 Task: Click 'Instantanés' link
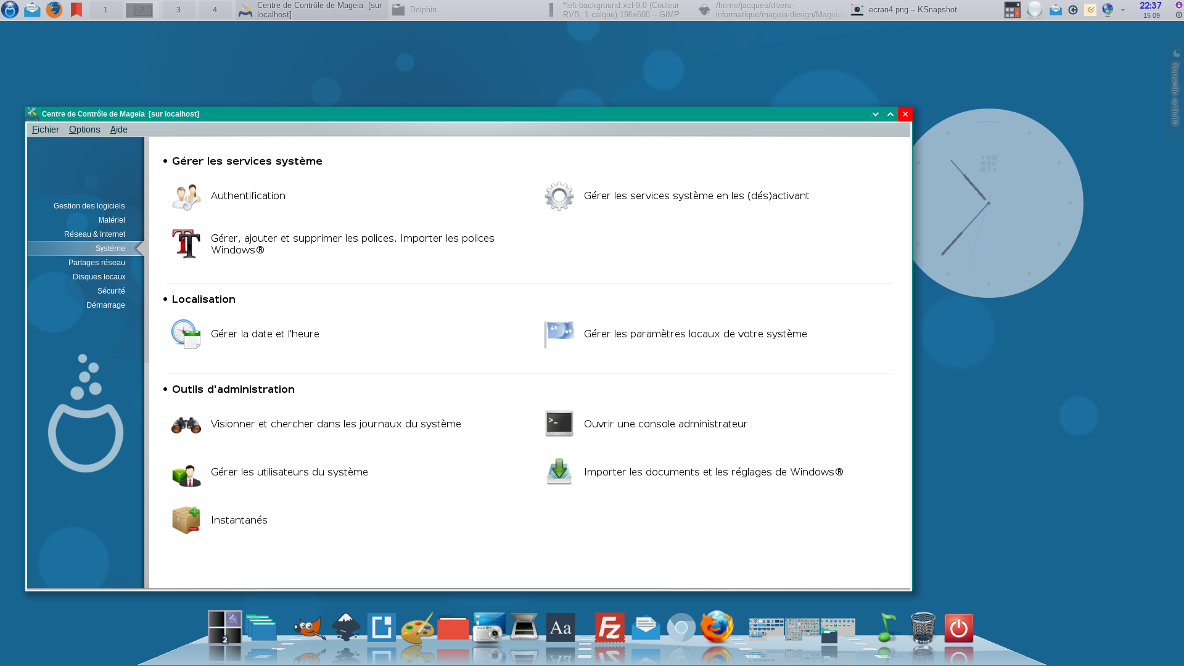click(x=239, y=520)
